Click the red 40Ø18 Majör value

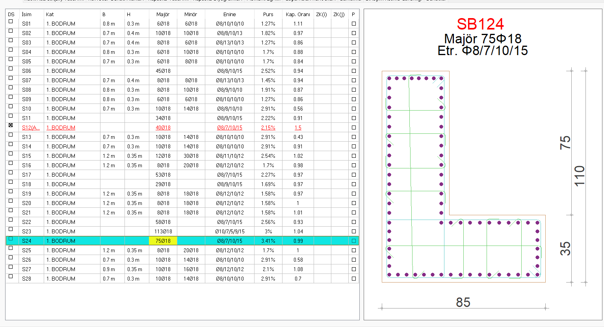click(163, 127)
